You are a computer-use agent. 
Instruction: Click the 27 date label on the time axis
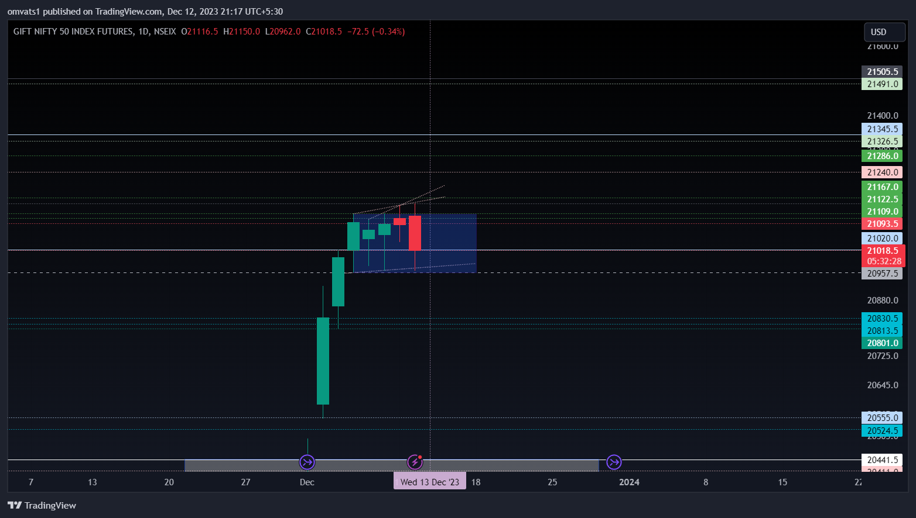[x=246, y=482]
